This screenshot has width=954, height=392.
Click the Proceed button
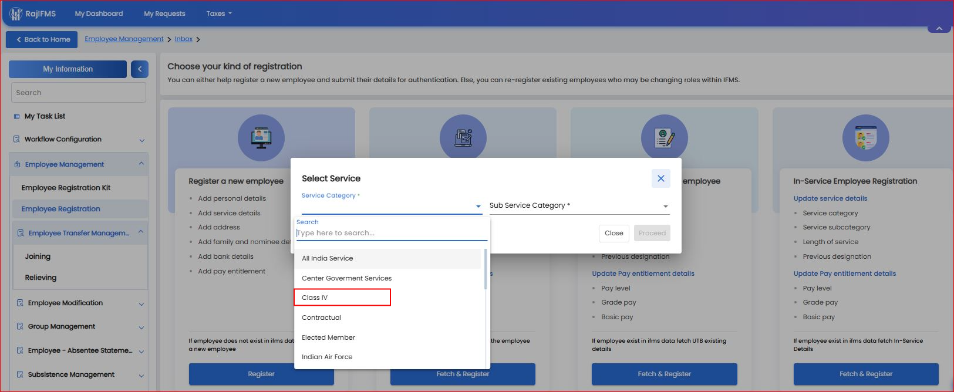[652, 233]
